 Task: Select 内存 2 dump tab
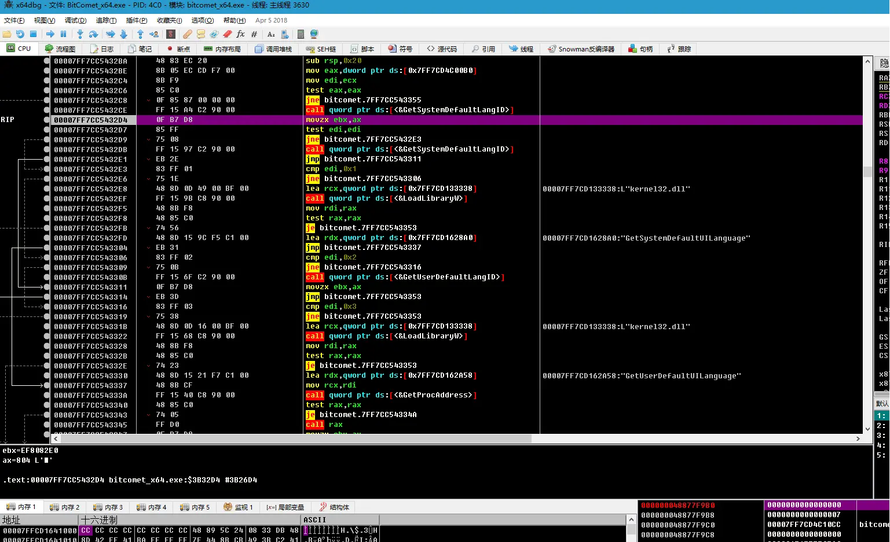[65, 507]
